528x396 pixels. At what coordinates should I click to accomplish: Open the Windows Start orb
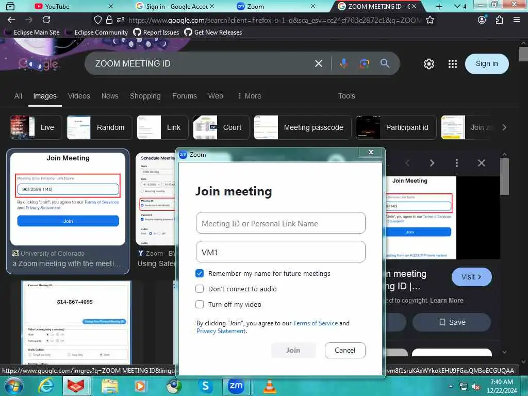coord(14,386)
